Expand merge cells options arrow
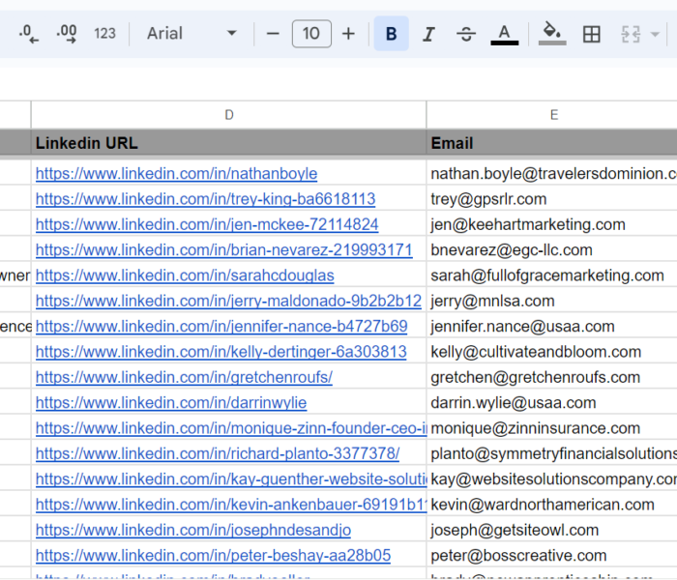 [655, 34]
